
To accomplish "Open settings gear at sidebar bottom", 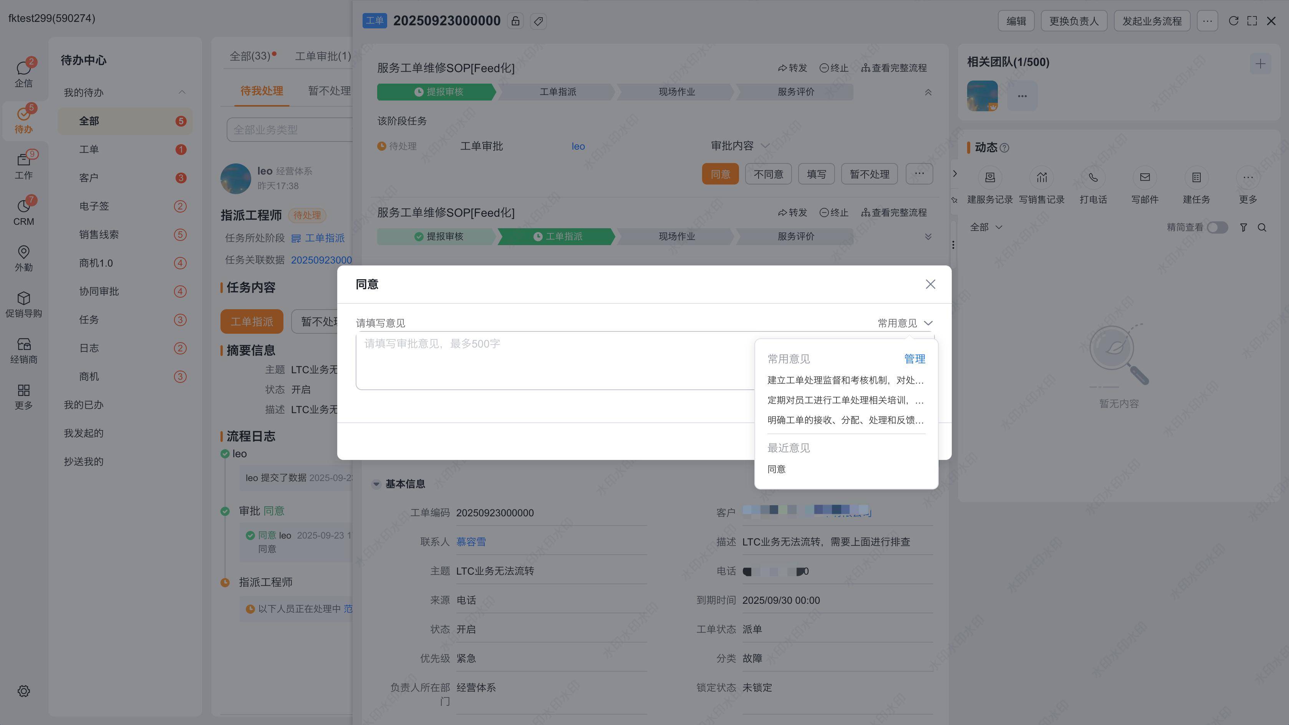I will tap(23, 691).
